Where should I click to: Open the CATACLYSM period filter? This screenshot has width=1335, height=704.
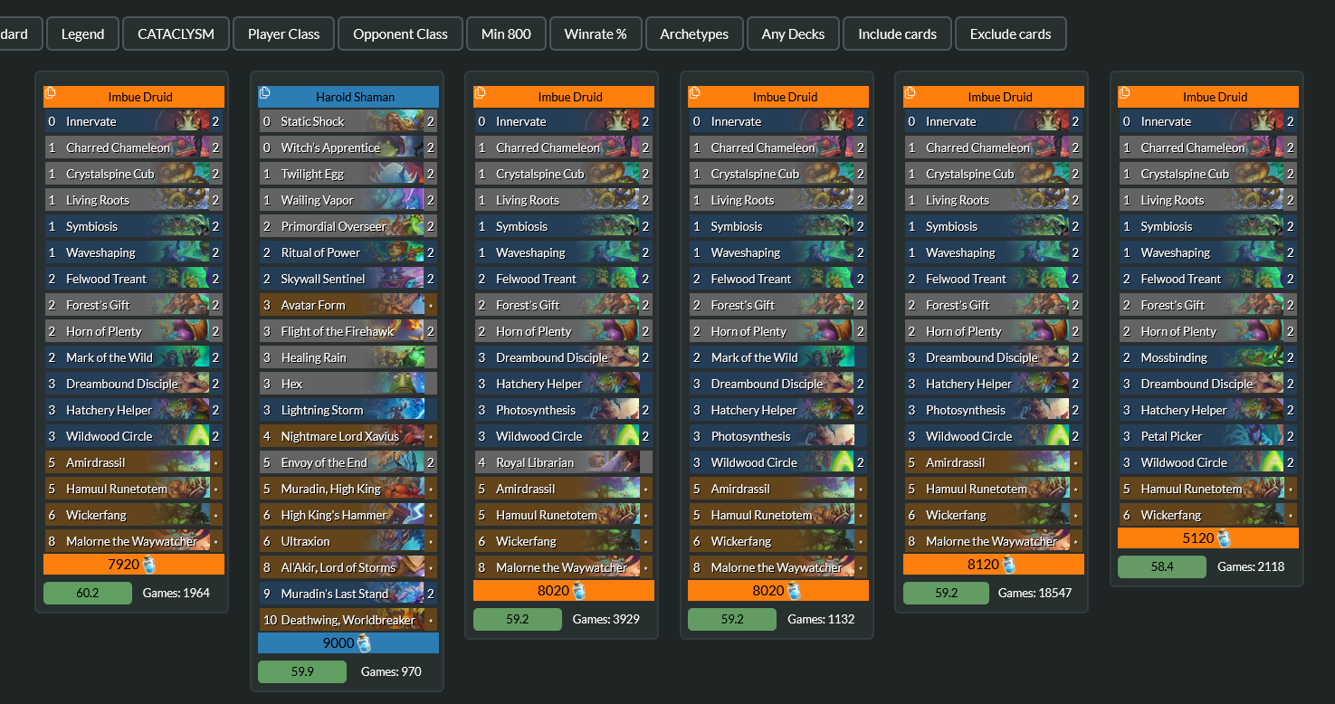coord(176,34)
